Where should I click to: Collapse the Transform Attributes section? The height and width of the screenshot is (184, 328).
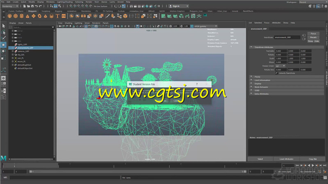coord(251,47)
